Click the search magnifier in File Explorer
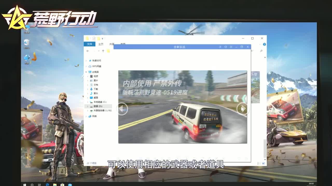 click(x=261, y=51)
